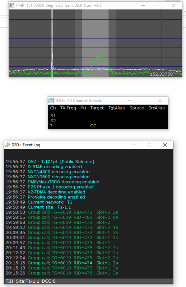Minimize the FMP spectrum window
This screenshot has width=186, height=287.
(143, 5)
